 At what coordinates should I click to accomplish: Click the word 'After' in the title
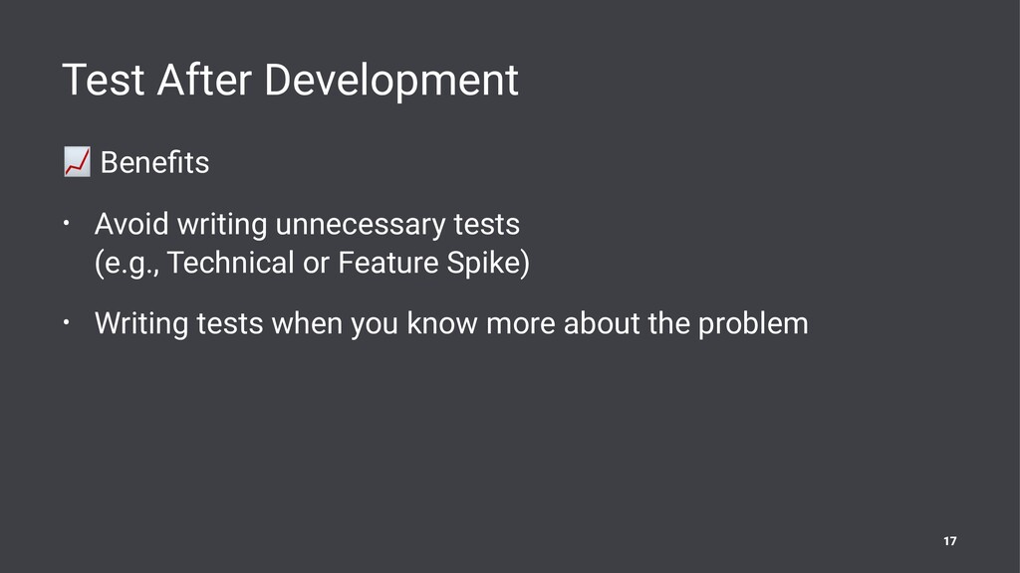pos(203,80)
